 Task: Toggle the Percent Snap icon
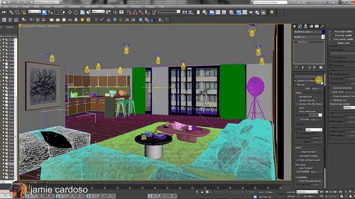(141, 12)
